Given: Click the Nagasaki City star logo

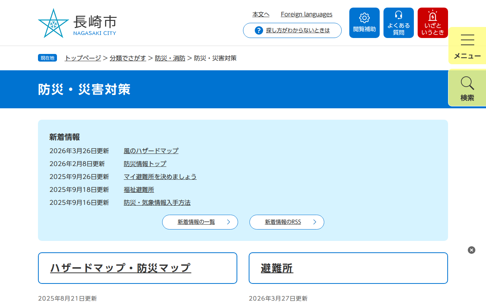Looking at the screenshot, I should pyautogui.click(x=54, y=23).
